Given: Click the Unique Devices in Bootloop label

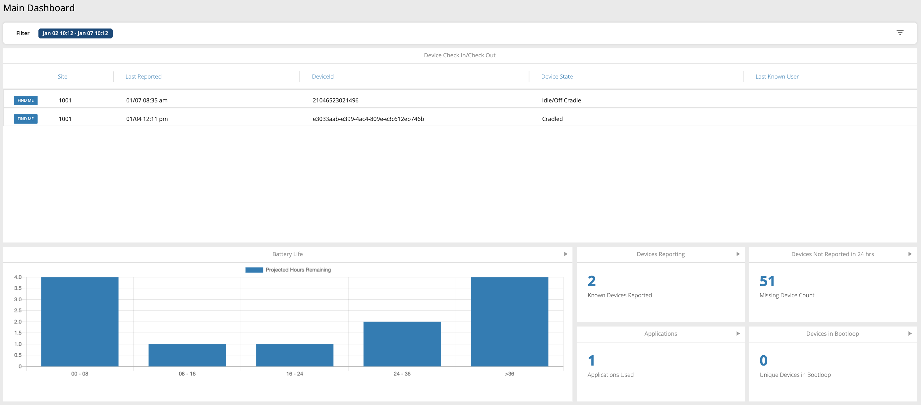Looking at the screenshot, I should click(x=795, y=375).
